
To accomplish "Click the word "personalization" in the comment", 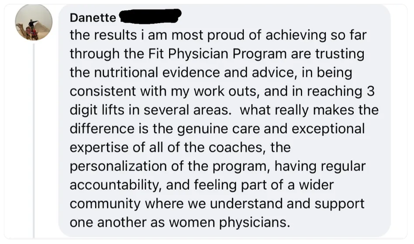I will tap(118, 166).
